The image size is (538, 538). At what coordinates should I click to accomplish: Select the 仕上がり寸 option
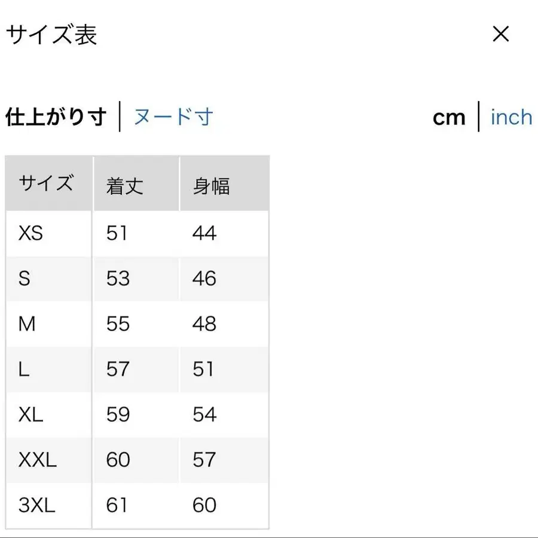coord(56,117)
